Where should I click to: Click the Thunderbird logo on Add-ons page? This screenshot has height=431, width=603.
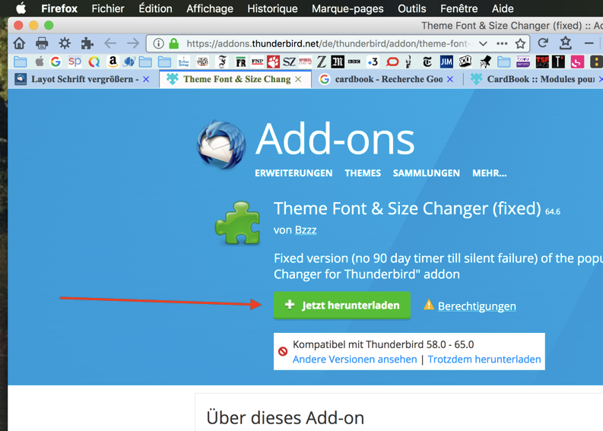click(x=221, y=145)
